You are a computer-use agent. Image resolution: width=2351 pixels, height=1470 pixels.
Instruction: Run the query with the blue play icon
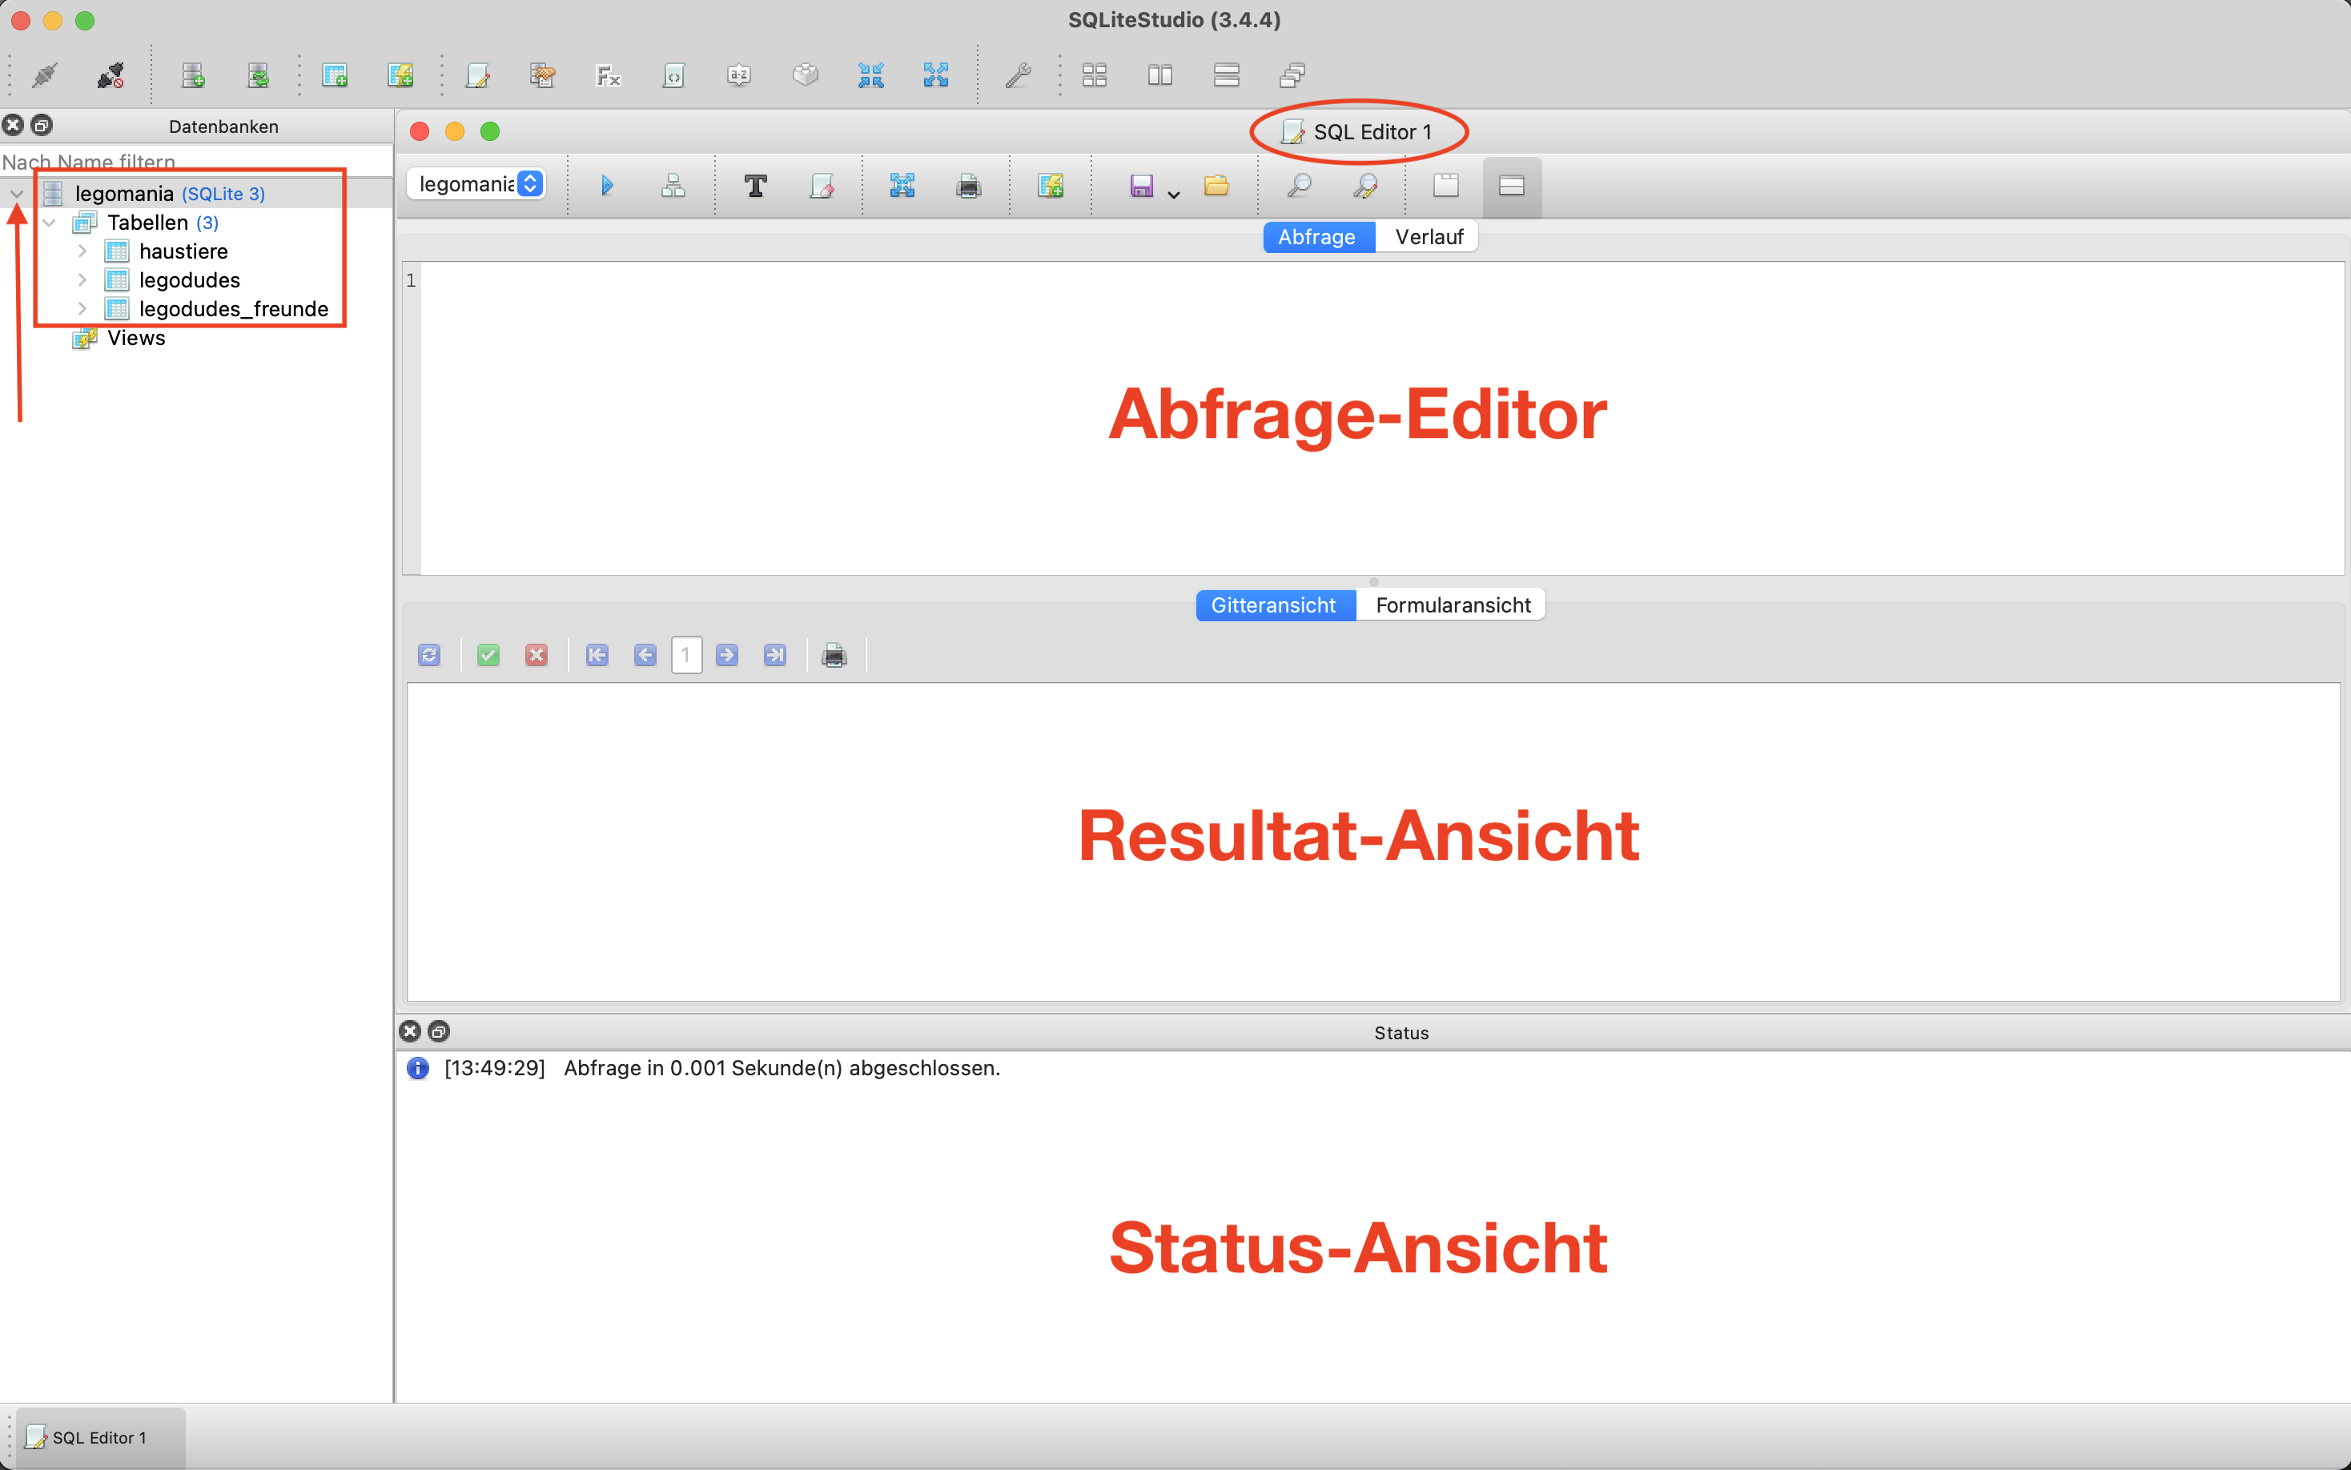pyautogui.click(x=607, y=185)
